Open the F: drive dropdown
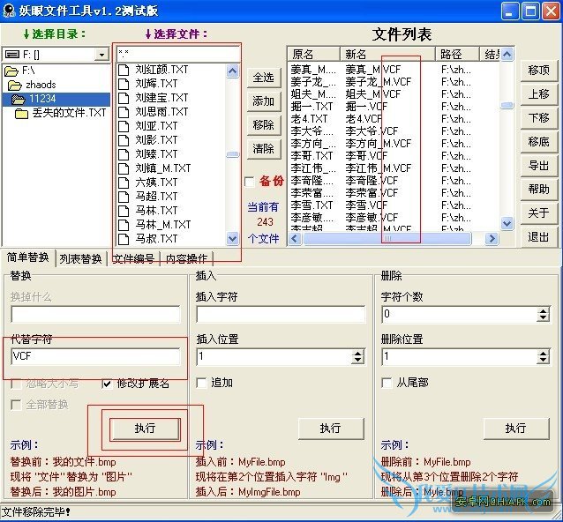 [101, 55]
